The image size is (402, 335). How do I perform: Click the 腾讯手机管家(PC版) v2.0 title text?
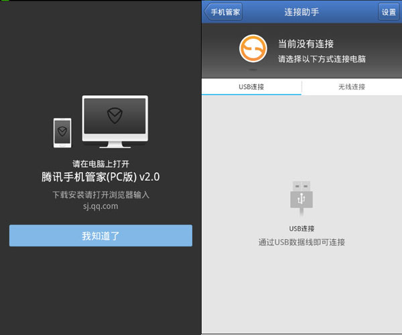[x=100, y=177]
